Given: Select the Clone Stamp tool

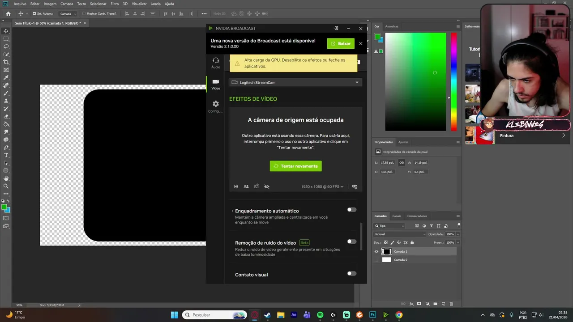Looking at the screenshot, I should [6, 101].
